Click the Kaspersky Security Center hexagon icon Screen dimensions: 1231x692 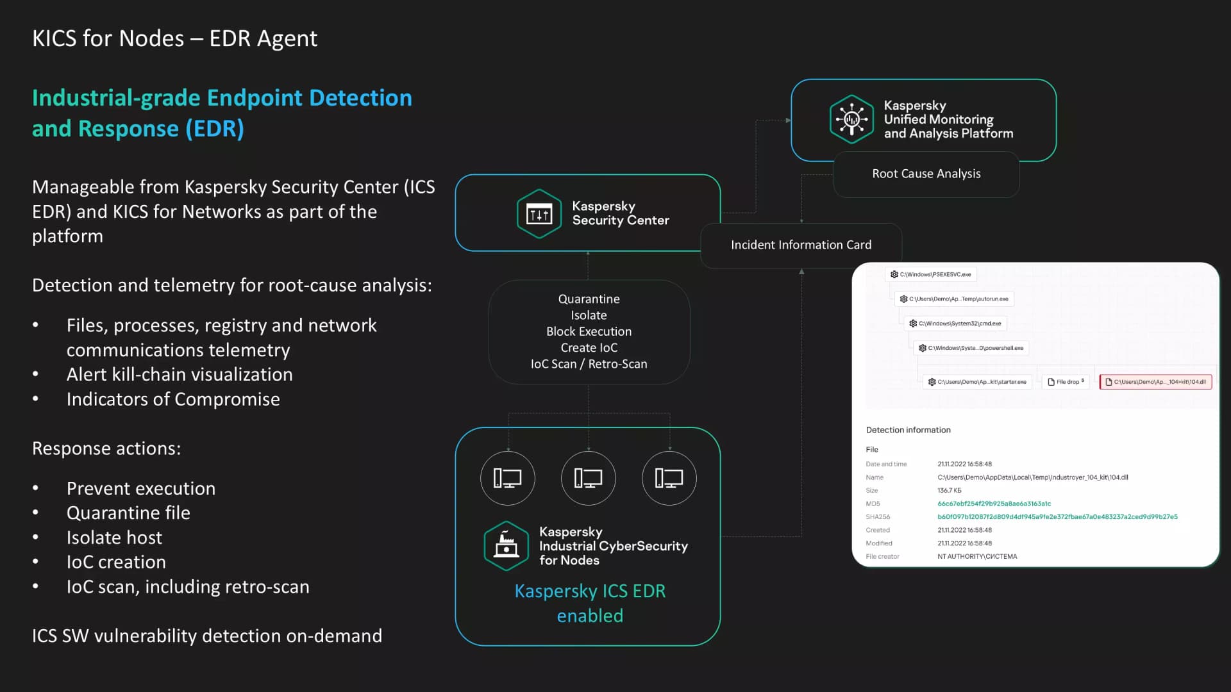click(x=539, y=214)
